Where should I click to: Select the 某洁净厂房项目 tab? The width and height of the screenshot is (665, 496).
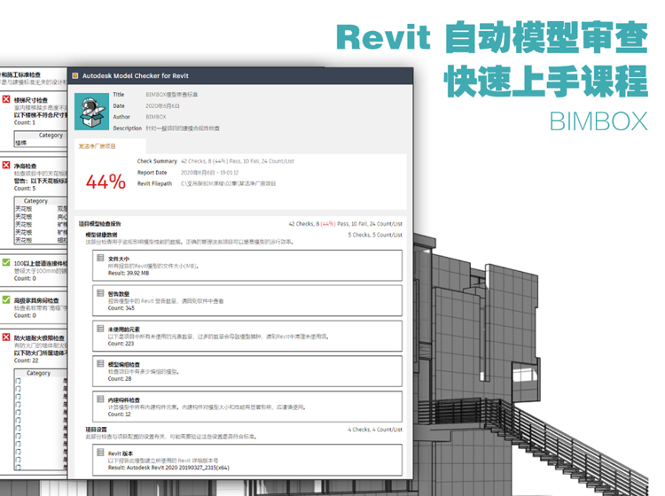coord(98,146)
